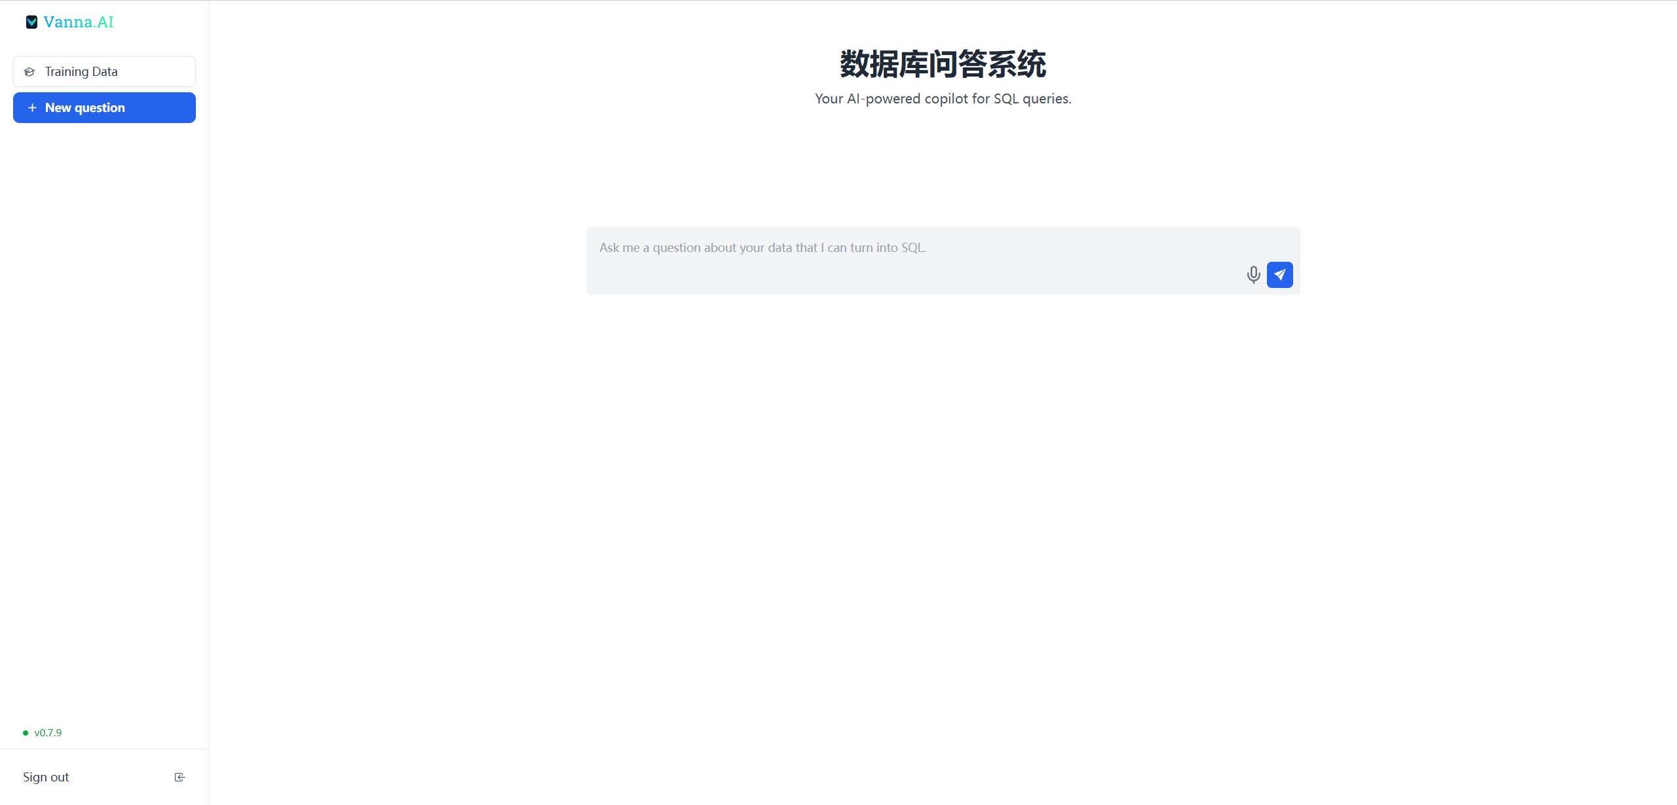Click the graduation cap Training Data icon
This screenshot has width=1677, height=805.
coord(29,72)
